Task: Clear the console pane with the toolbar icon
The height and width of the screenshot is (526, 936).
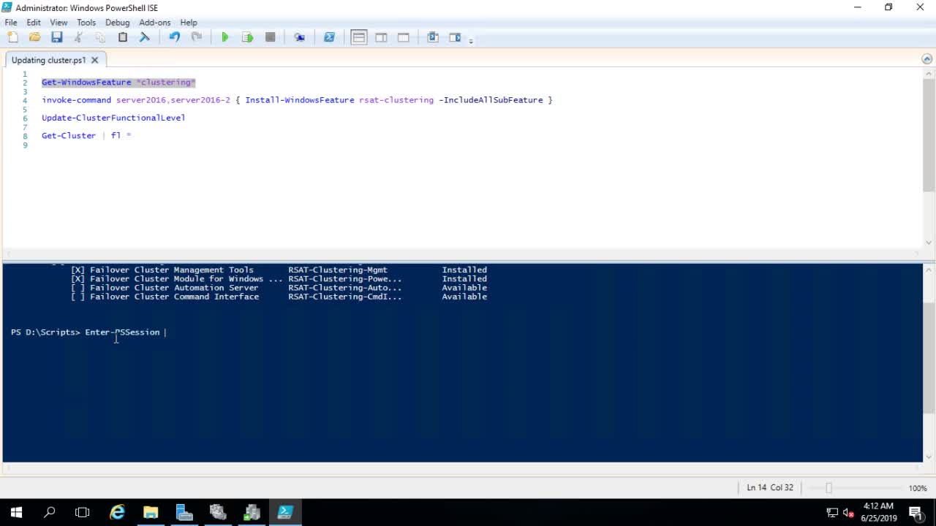Action: 145,37
